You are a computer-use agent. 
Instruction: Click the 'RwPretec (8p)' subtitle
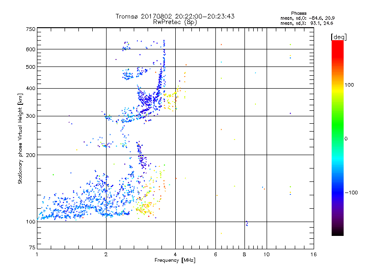[175, 22]
